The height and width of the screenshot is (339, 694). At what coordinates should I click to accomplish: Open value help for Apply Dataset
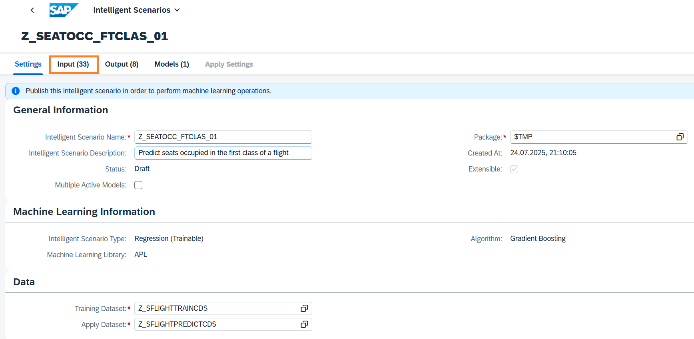[x=304, y=324]
